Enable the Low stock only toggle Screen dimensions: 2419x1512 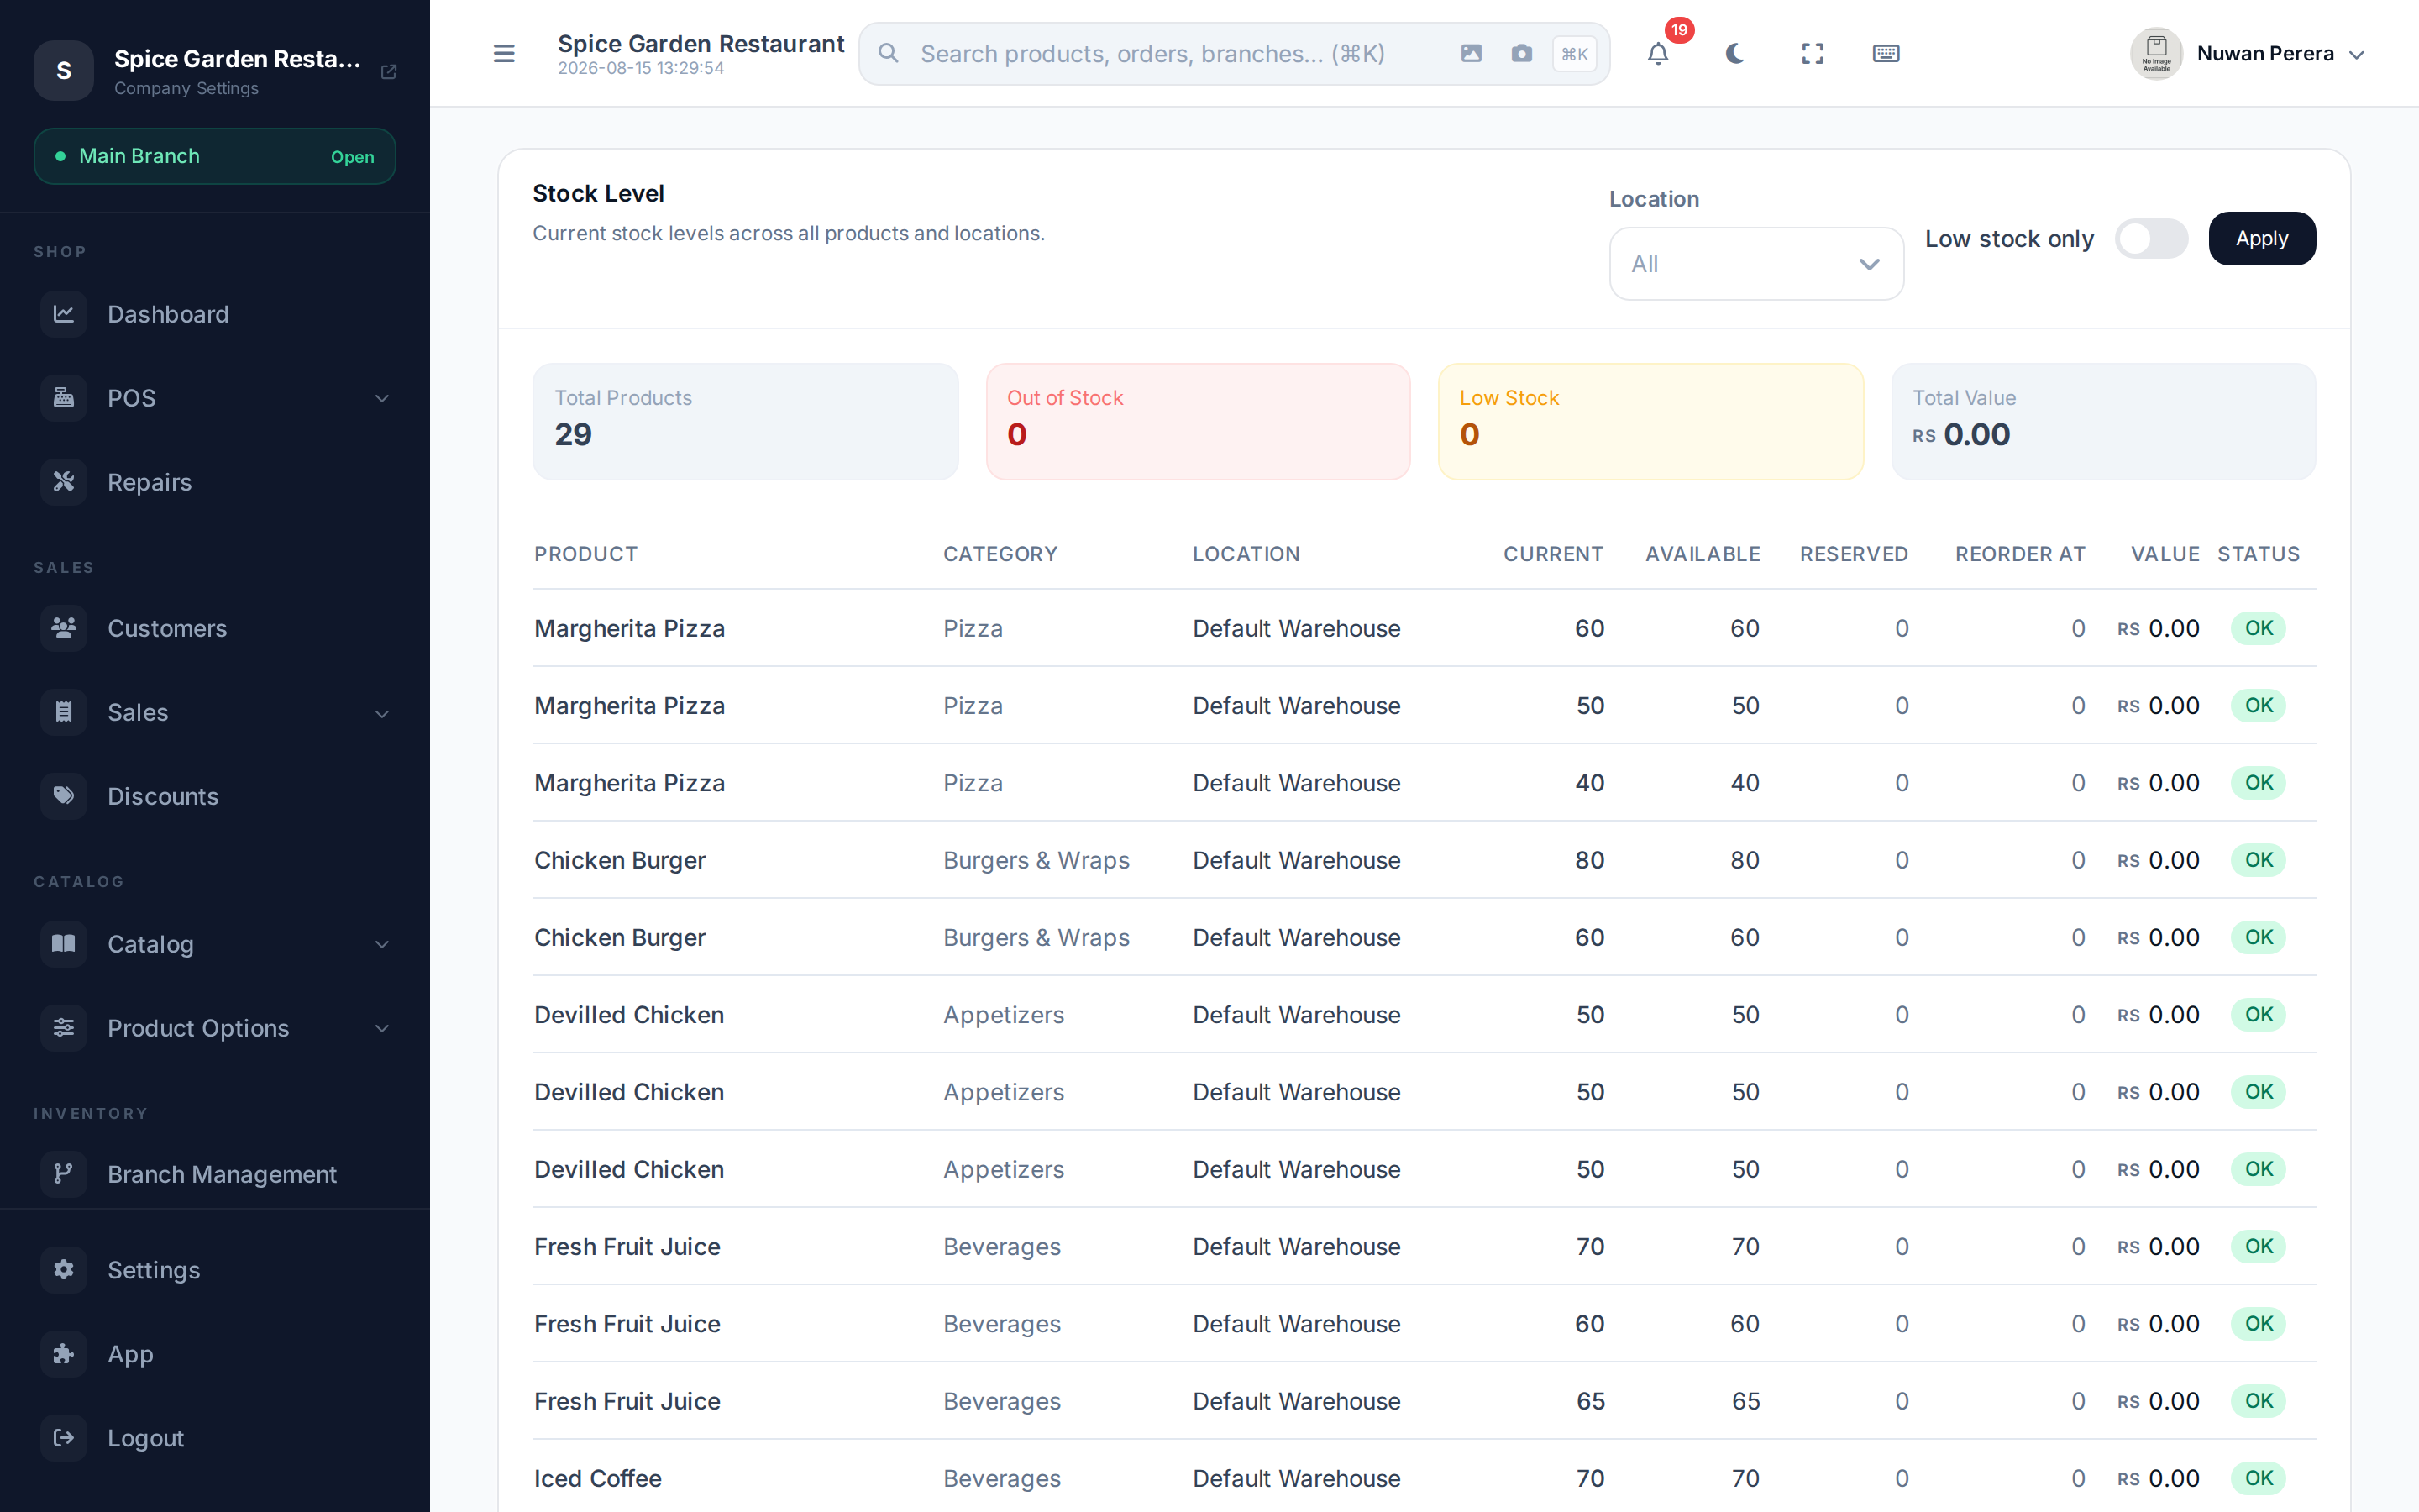[x=2151, y=239]
